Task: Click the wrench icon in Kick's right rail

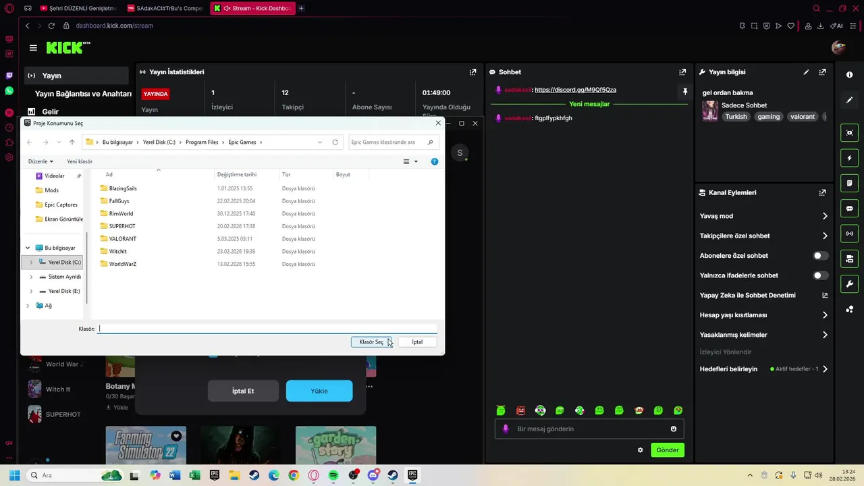Action: coord(849,283)
